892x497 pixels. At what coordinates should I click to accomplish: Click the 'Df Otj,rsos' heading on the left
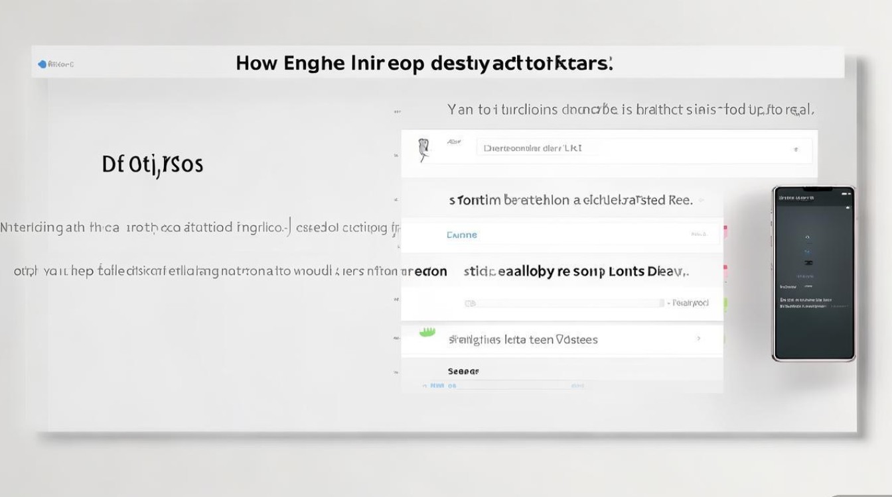click(153, 164)
